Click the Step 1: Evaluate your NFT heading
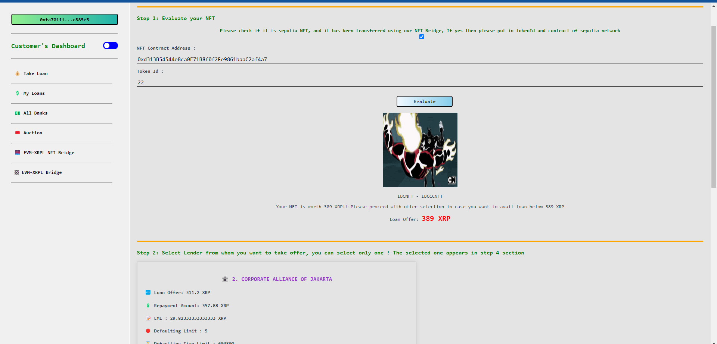 click(x=176, y=18)
